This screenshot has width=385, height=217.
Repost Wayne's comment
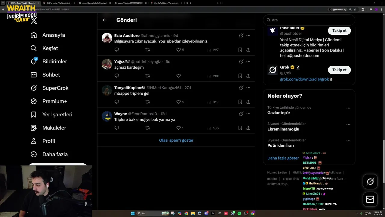(x=147, y=128)
